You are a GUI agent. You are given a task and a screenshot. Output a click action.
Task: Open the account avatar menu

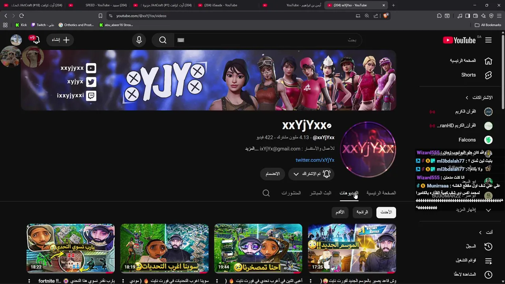point(16,40)
